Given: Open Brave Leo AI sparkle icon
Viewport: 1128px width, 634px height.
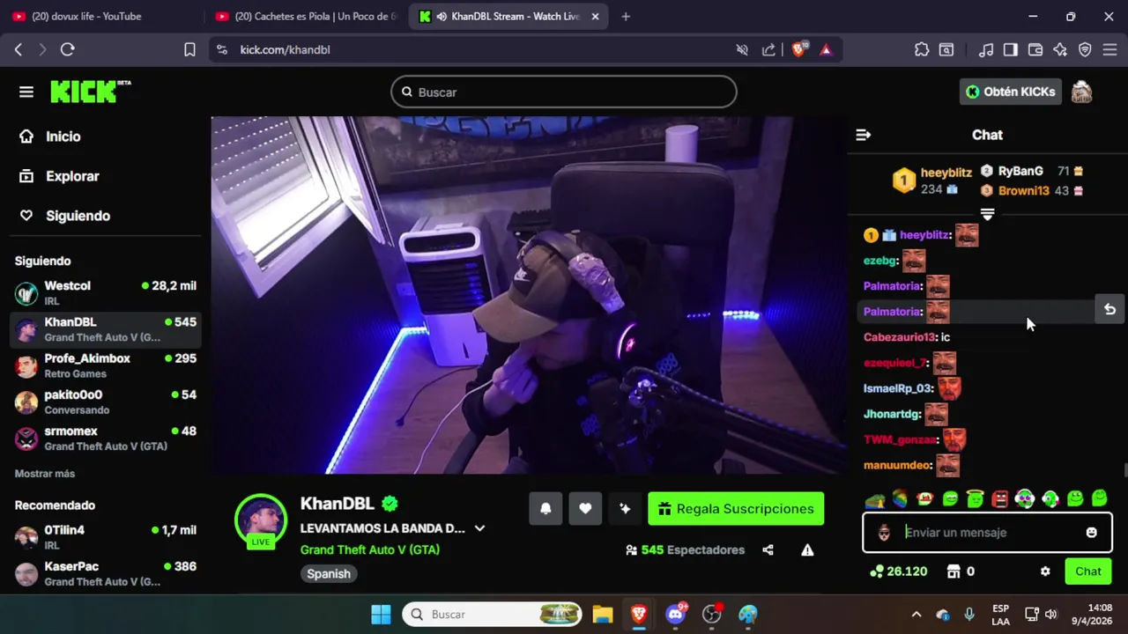Looking at the screenshot, I should 1060,50.
